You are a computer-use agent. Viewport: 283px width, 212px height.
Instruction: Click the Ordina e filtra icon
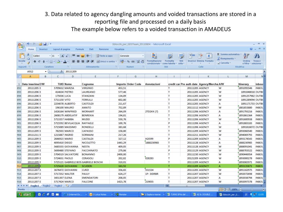point(246,56)
